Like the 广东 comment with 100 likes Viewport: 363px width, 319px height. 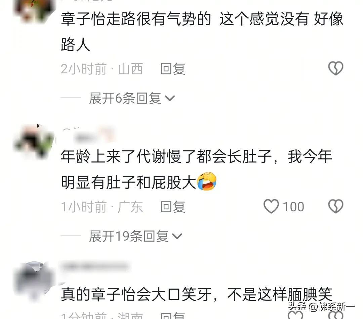pos(271,206)
